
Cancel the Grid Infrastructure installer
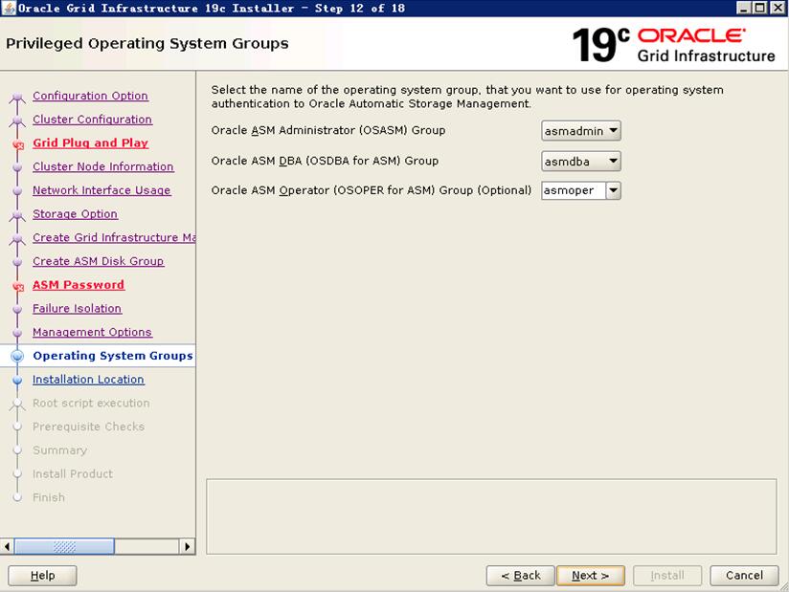click(x=744, y=576)
